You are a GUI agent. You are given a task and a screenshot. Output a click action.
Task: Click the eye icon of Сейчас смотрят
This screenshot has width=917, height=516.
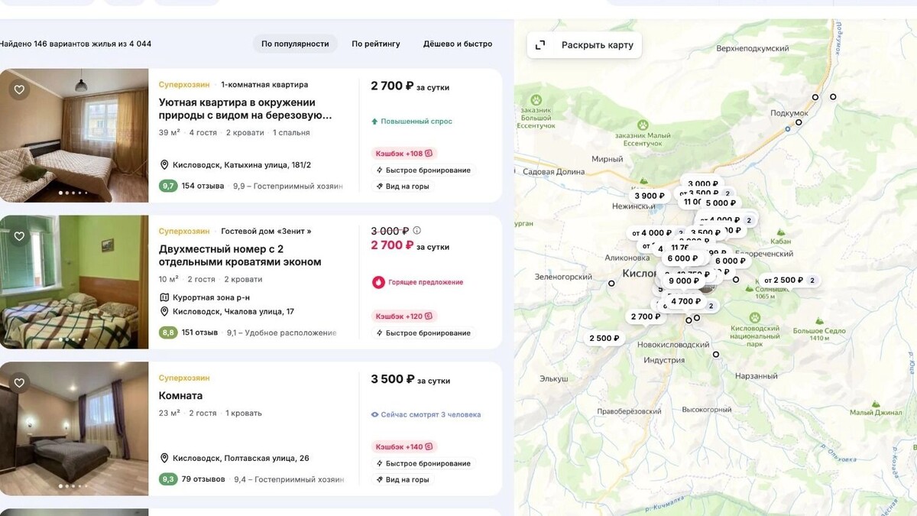click(374, 415)
